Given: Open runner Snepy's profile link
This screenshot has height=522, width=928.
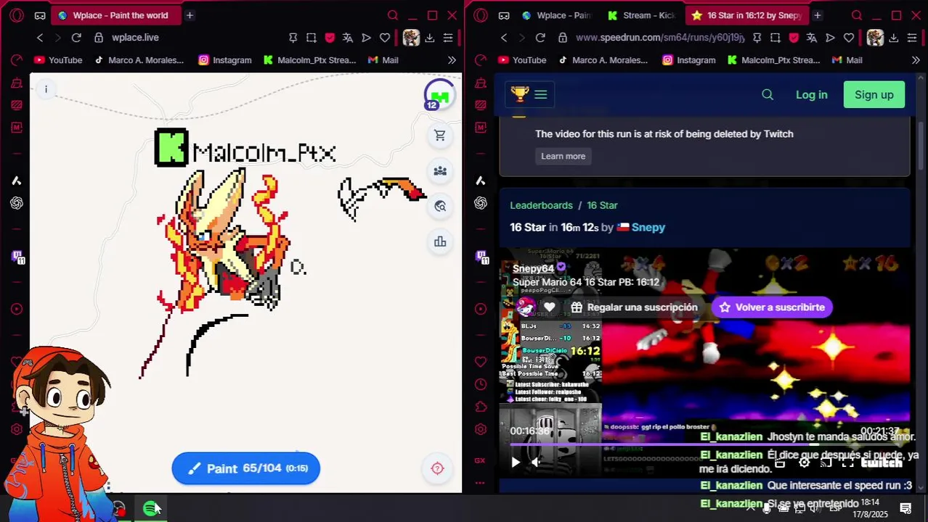Looking at the screenshot, I should (648, 227).
